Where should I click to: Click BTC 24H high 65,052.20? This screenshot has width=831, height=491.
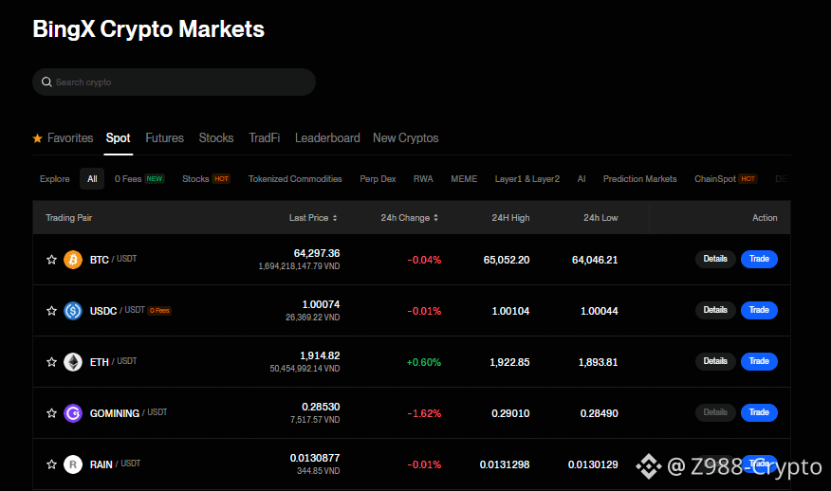point(507,260)
